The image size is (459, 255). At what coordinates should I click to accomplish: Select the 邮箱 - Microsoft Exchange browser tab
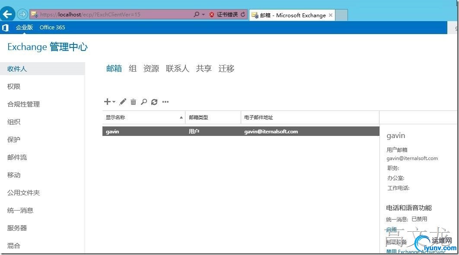click(292, 15)
